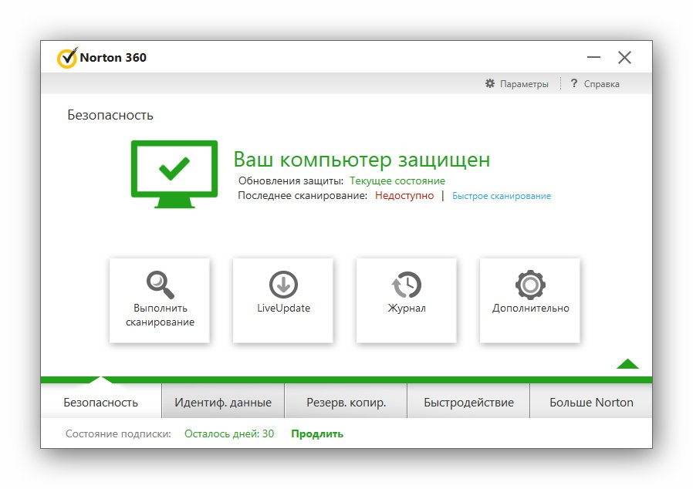Click the Обновления защиты label

coord(291,180)
